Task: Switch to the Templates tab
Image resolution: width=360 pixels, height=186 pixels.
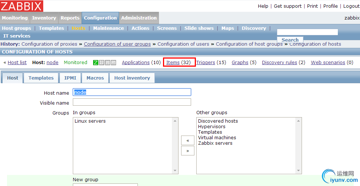Action: pyautogui.click(x=41, y=78)
